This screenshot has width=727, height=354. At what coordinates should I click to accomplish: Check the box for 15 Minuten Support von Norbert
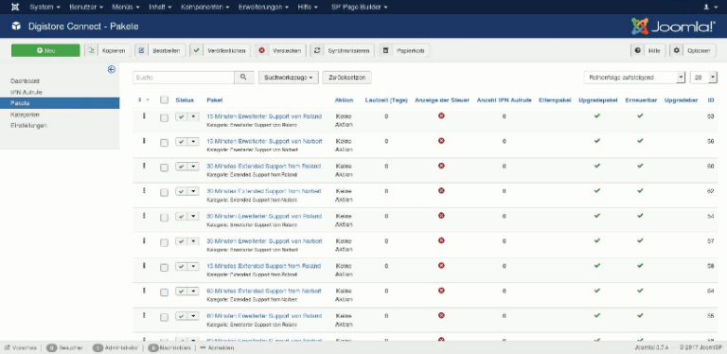164,143
